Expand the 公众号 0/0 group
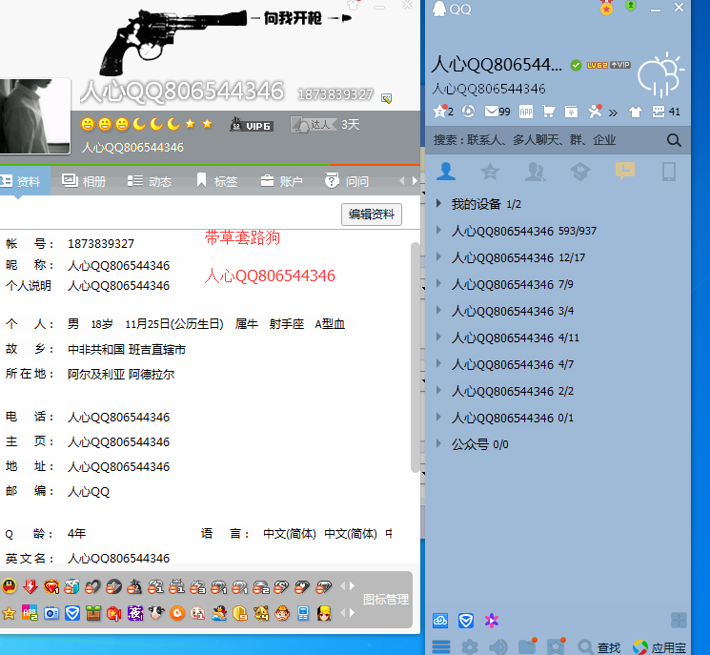Viewport: 710px width, 655px height. point(438,444)
